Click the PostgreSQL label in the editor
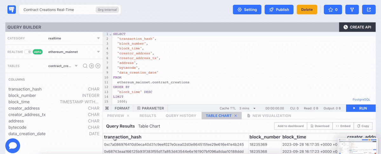Image resolution: width=381 pixels, height=154 pixels. 362,100
